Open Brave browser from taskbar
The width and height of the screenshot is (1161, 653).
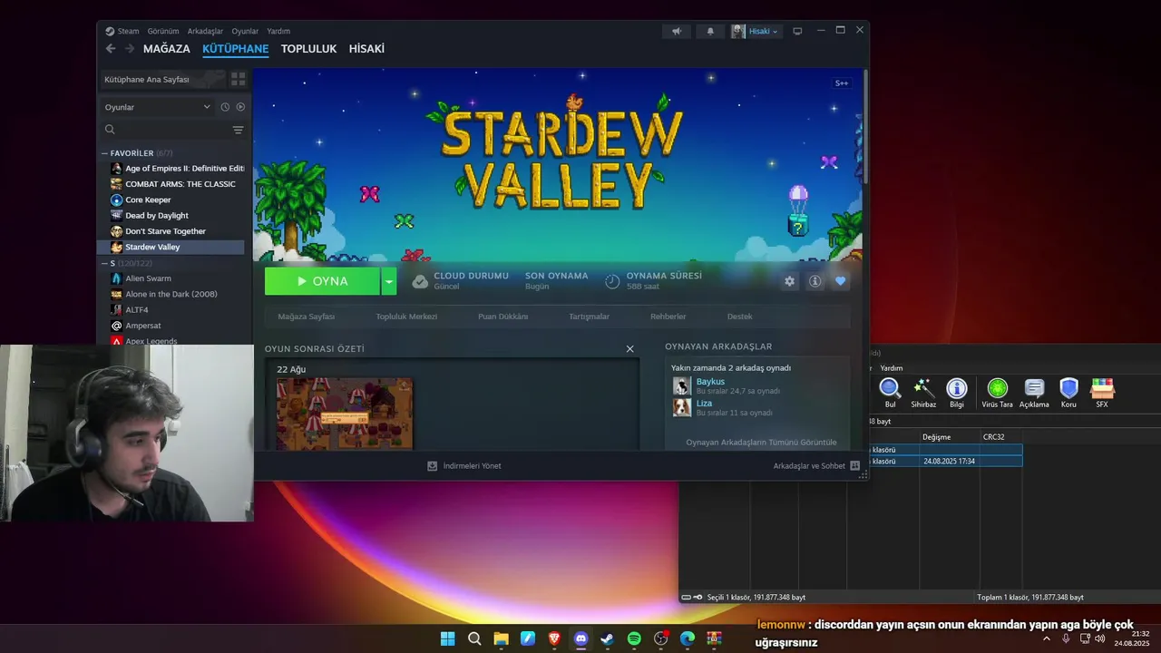(x=554, y=638)
